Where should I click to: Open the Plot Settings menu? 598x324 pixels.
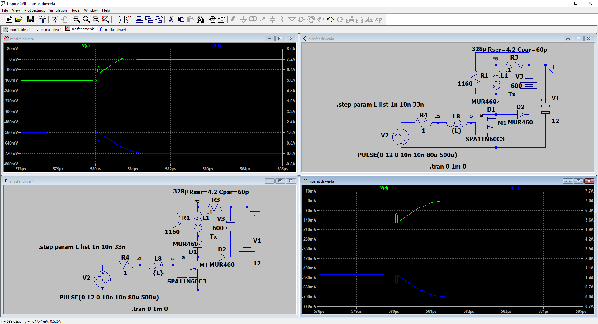point(34,10)
